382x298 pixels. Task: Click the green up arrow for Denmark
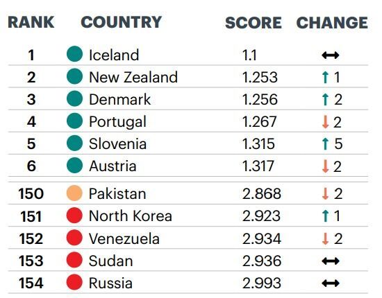click(x=325, y=99)
